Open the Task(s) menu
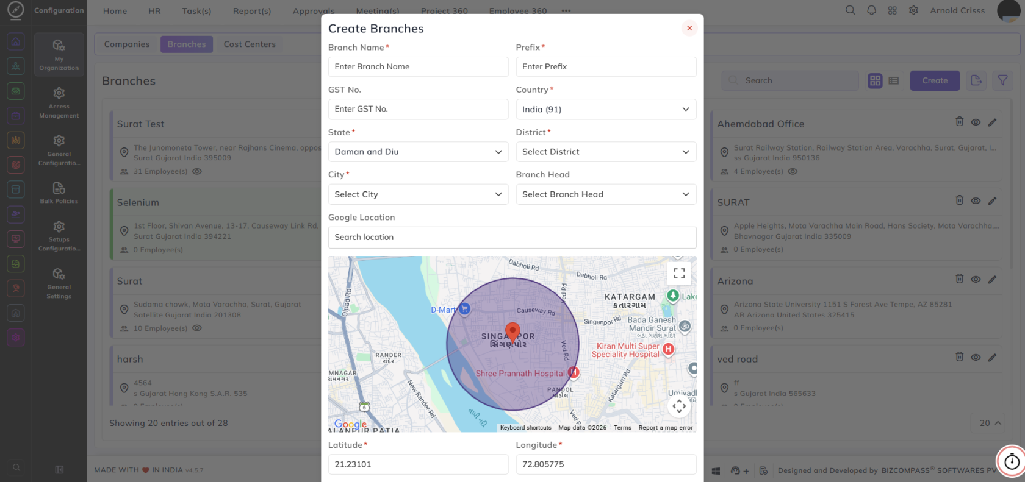Image resolution: width=1025 pixels, height=482 pixels. (x=196, y=11)
